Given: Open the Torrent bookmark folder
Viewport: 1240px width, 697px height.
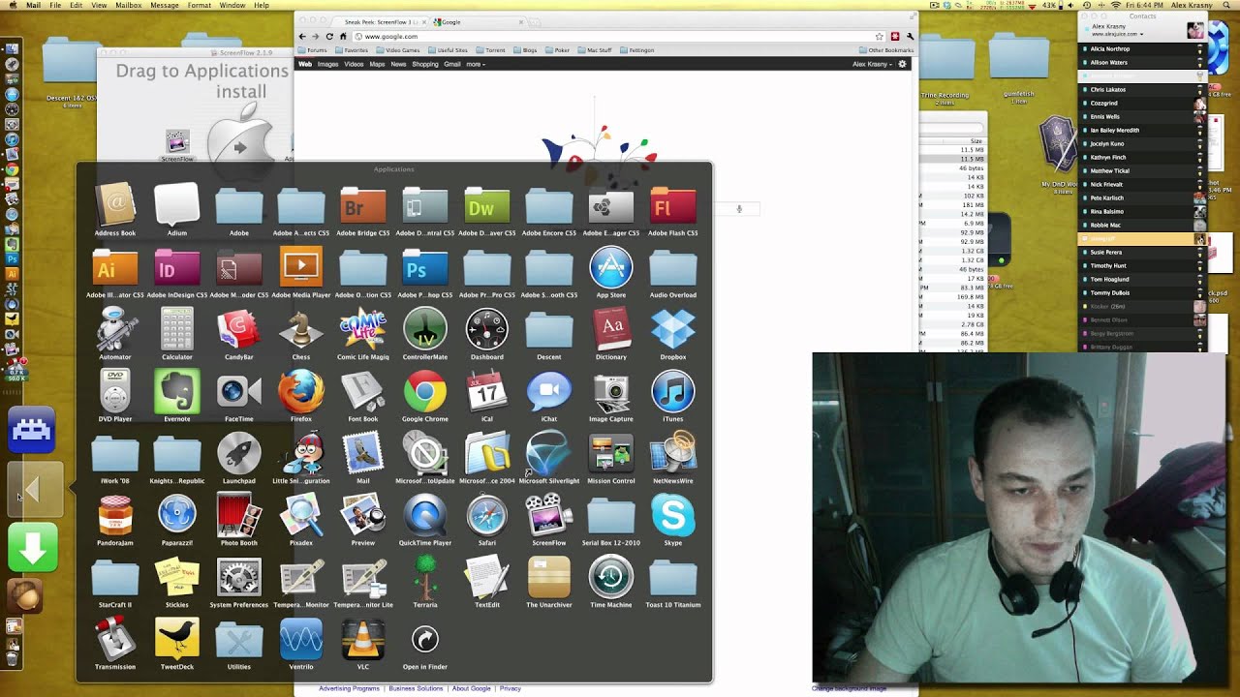Looking at the screenshot, I should (490, 49).
